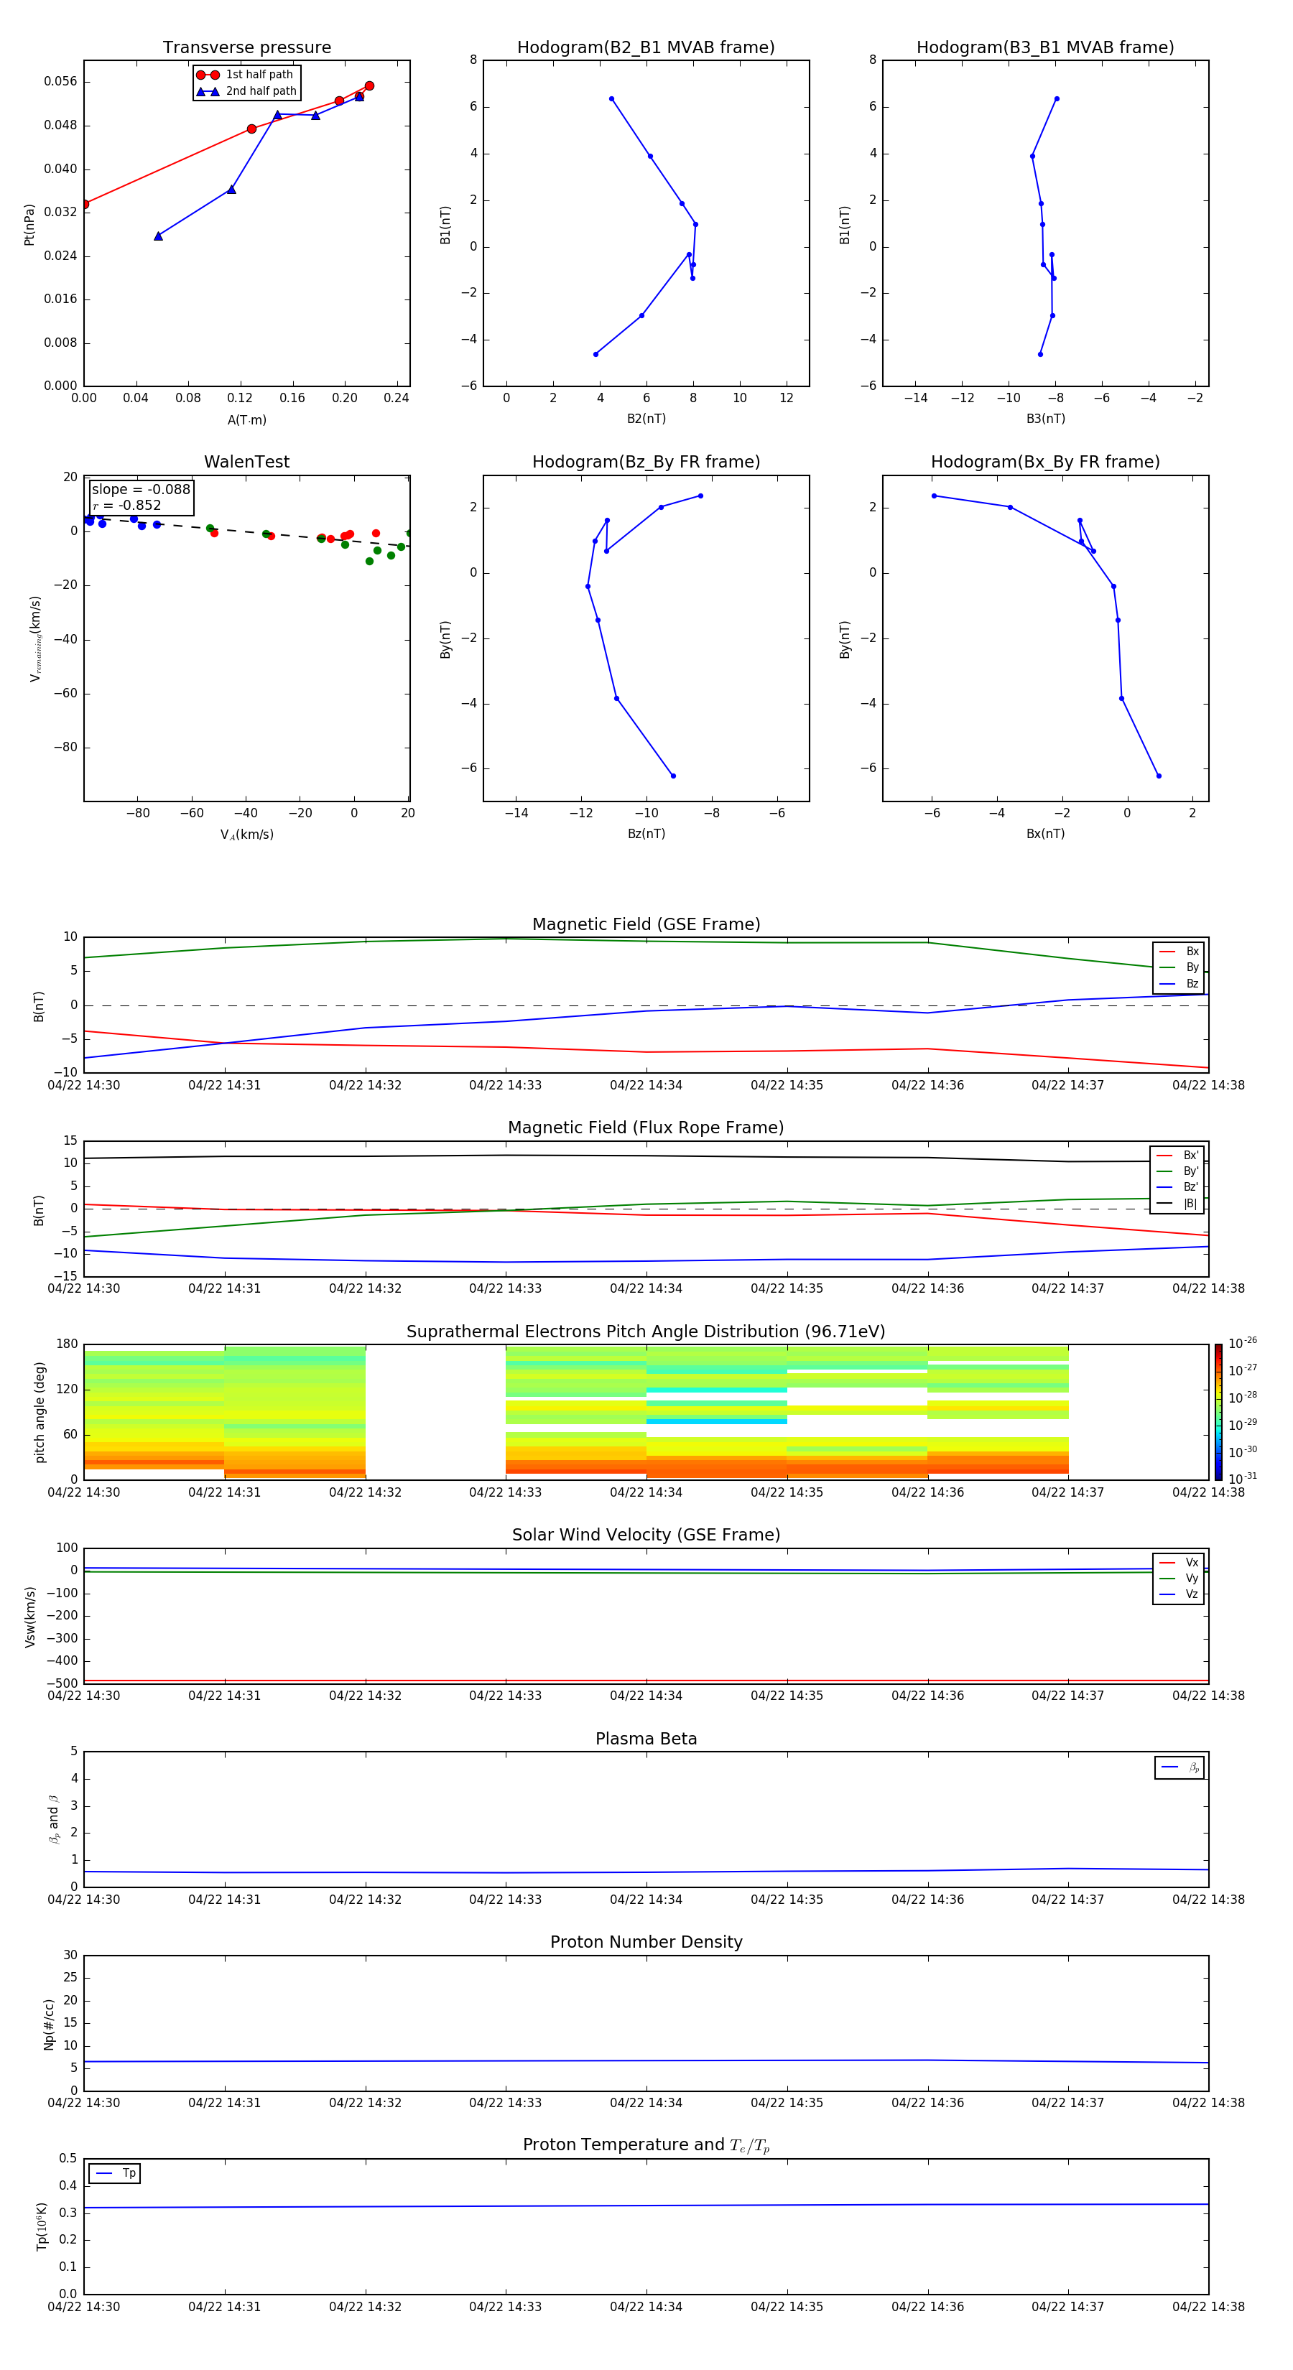
Task: Click the 'Tp(10^6K)' axis label
Action: [x=42, y=2226]
